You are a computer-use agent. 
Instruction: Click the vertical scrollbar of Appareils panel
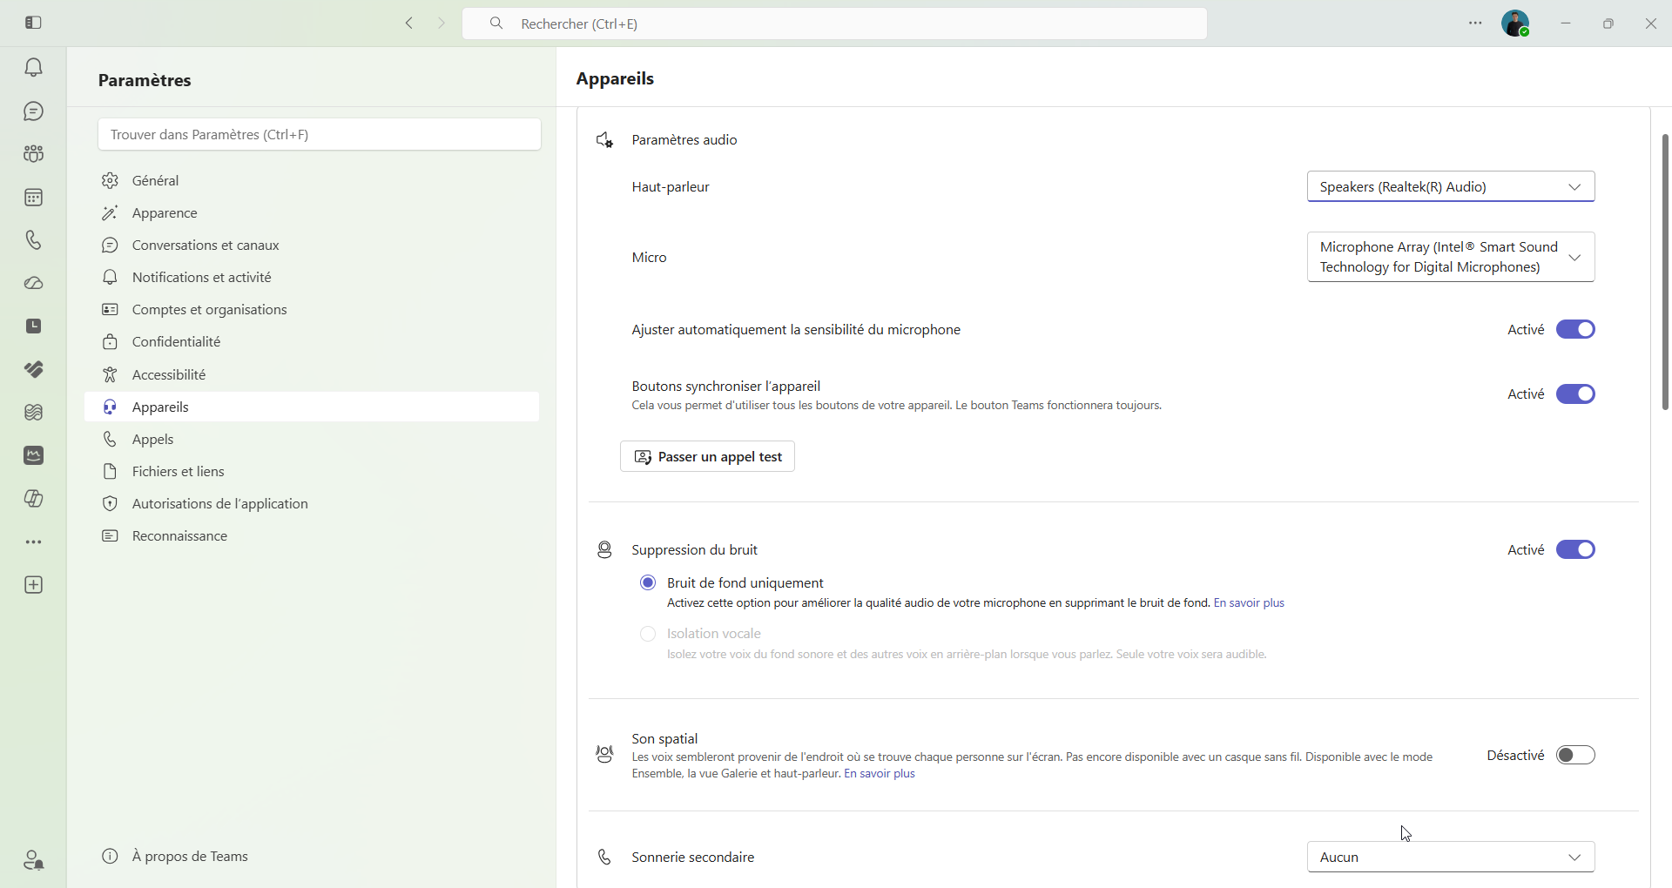pyautogui.click(x=1664, y=272)
